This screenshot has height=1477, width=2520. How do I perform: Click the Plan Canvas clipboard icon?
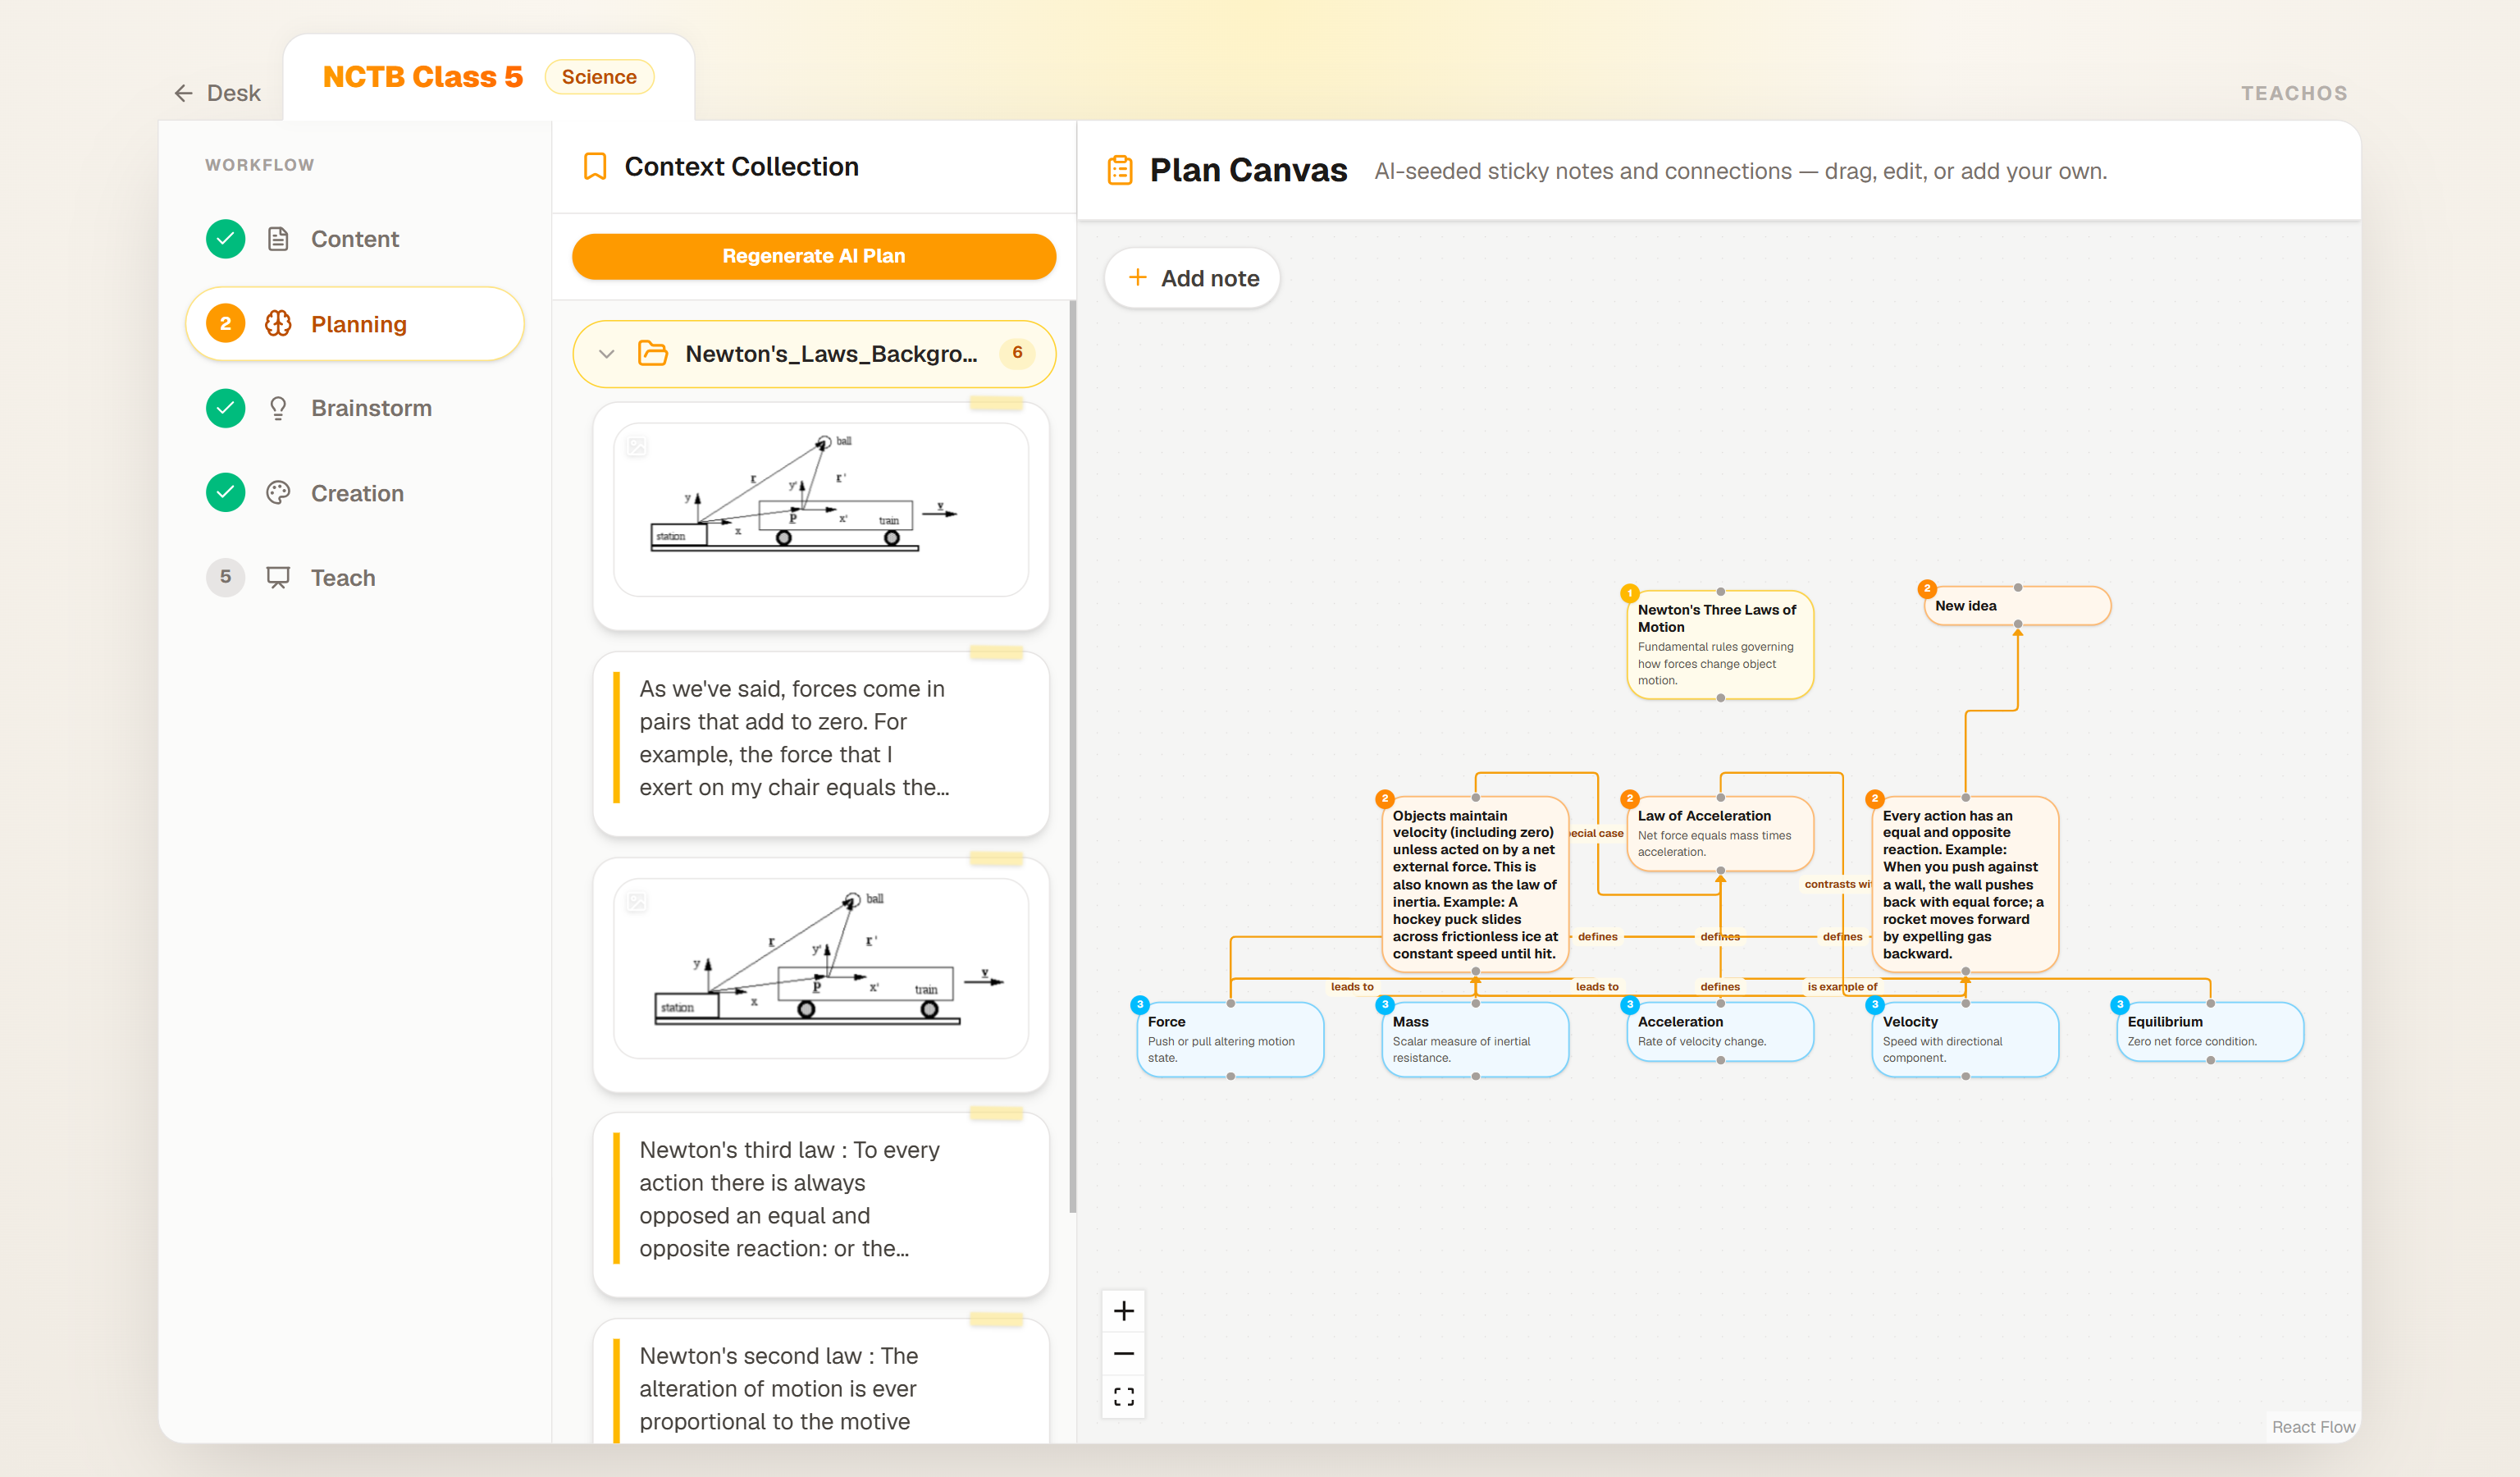click(x=1120, y=170)
